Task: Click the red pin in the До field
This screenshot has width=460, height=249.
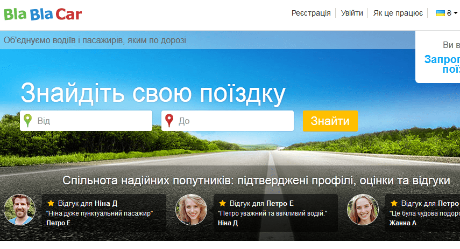Action: click(x=169, y=121)
